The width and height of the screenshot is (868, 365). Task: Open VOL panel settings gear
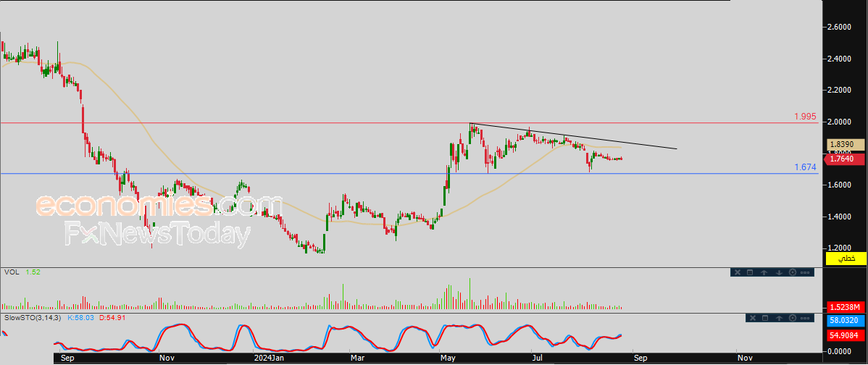[x=792, y=272]
